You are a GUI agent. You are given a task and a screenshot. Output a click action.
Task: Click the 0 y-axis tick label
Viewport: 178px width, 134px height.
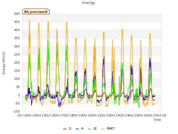click(x=19, y=95)
